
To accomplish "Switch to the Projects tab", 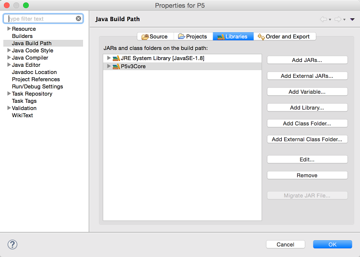I will coord(192,37).
